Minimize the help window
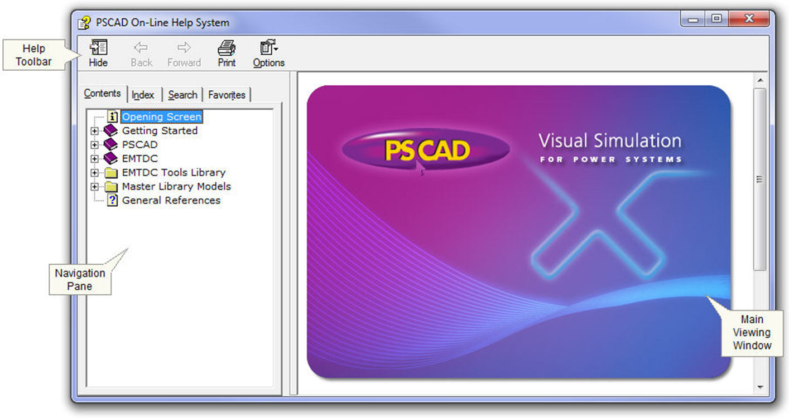Viewport: 789px width, 418px height. click(693, 20)
